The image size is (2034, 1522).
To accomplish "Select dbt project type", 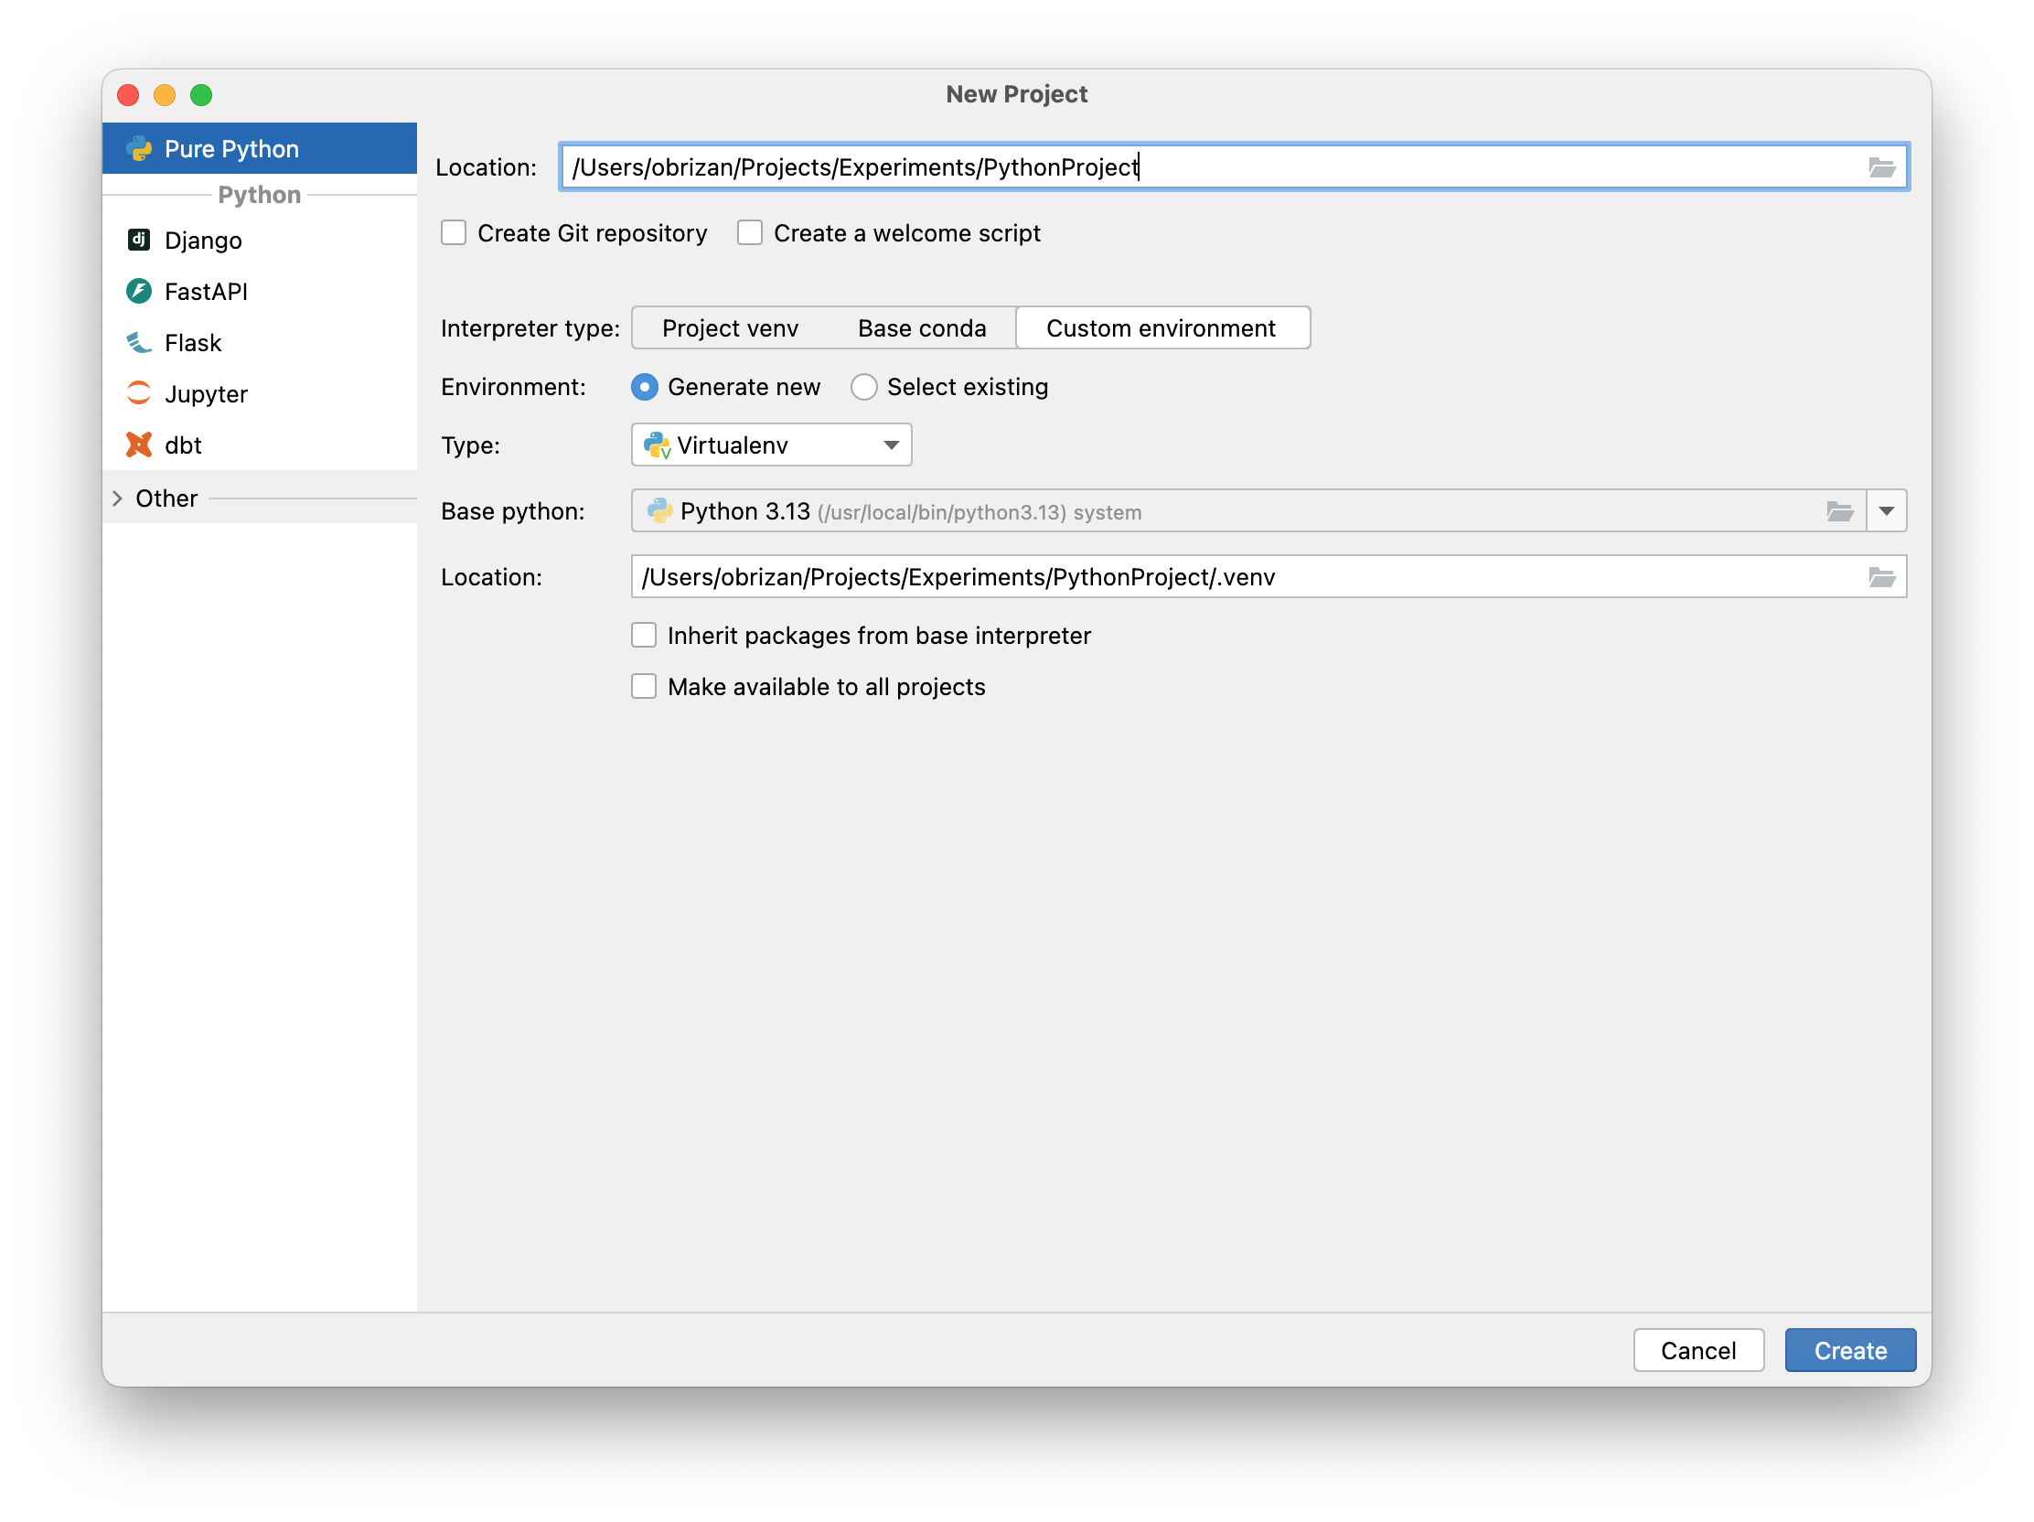I will click(260, 445).
